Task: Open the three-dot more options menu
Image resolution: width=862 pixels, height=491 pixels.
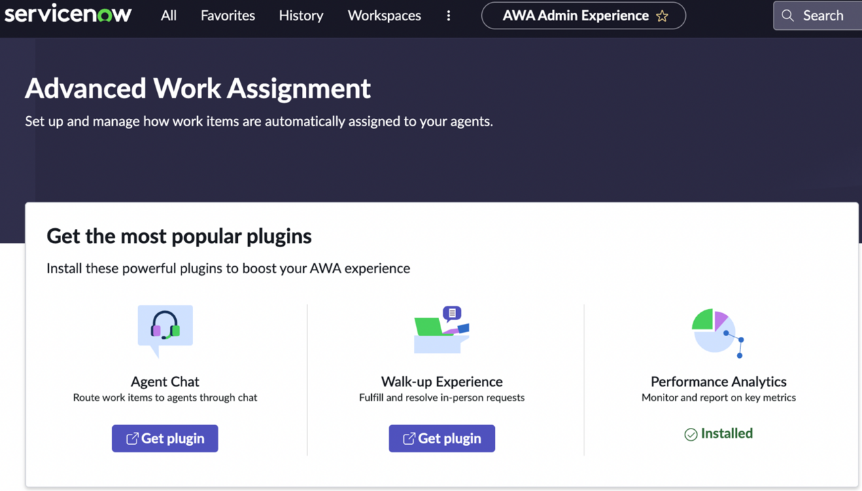Action: click(449, 16)
